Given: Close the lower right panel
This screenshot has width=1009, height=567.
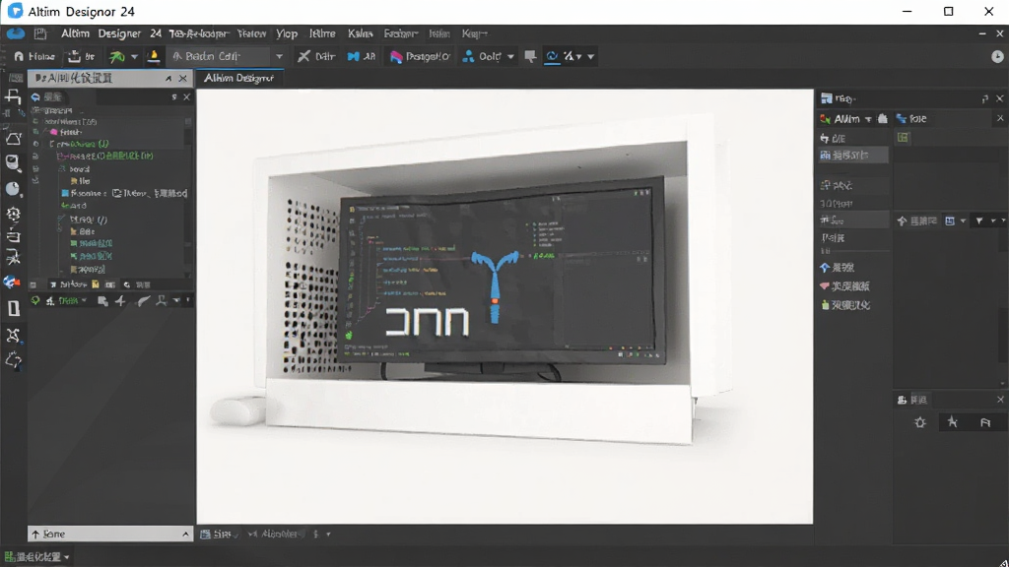Looking at the screenshot, I should pos(1000,400).
